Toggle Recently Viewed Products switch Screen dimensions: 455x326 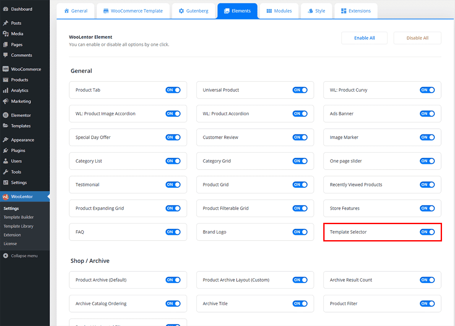tap(427, 185)
